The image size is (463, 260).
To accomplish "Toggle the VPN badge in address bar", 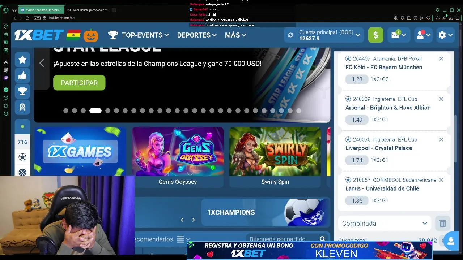I will (37, 18).
